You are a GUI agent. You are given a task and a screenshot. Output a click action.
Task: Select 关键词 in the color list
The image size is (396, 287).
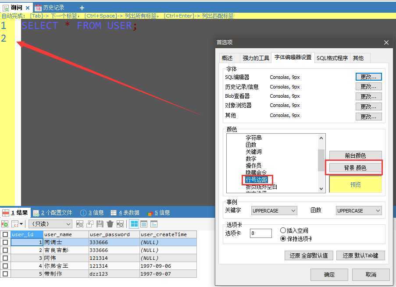click(253, 152)
